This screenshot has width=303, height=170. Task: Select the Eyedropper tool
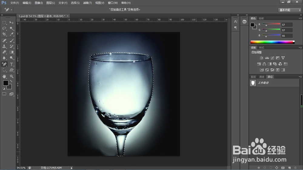click(12, 34)
